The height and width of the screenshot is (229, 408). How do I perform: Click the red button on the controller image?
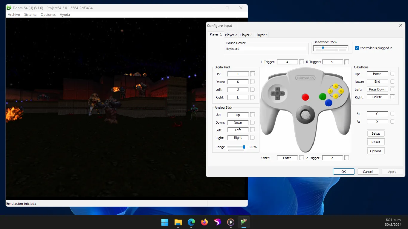(x=305, y=97)
